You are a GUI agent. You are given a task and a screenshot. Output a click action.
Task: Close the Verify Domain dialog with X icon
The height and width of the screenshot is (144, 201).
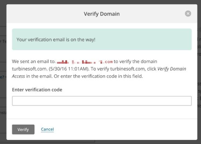188,13
